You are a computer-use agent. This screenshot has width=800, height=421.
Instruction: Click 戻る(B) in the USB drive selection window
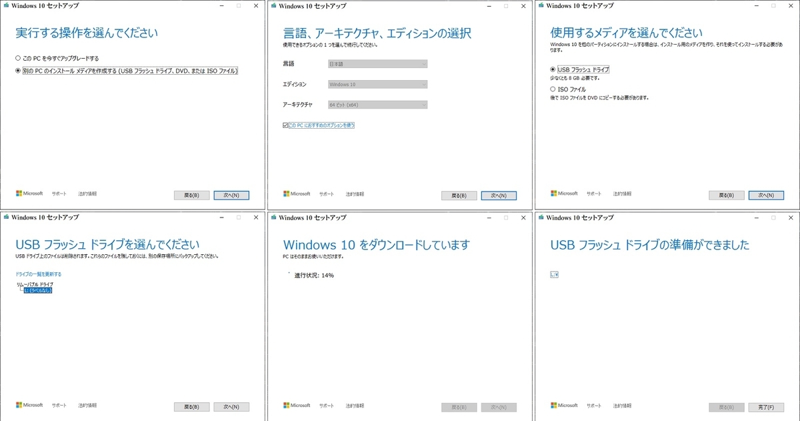(x=191, y=407)
